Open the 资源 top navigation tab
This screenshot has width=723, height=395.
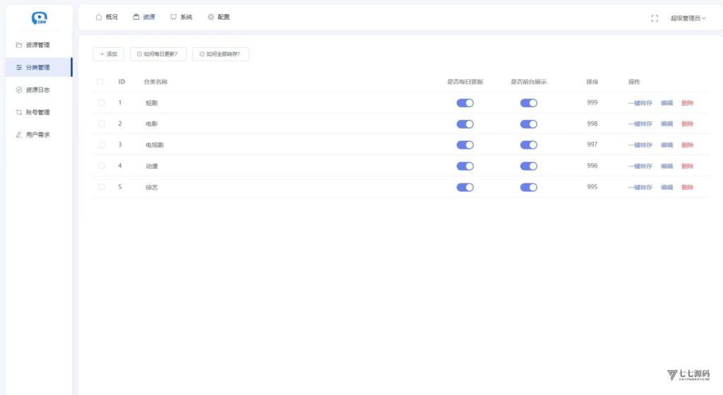pos(144,17)
